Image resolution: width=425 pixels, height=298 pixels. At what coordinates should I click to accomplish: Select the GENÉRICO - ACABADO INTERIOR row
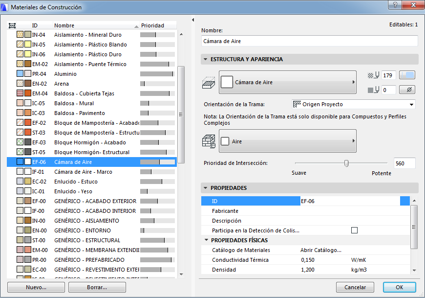click(x=92, y=211)
